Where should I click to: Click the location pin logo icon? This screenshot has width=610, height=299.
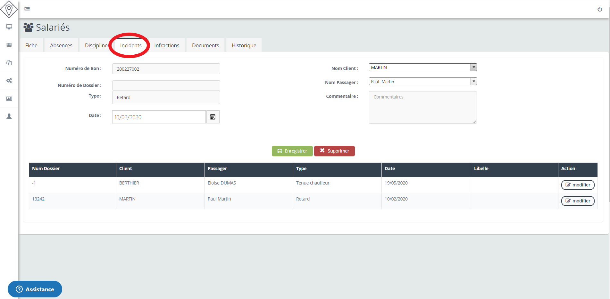tap(9, 9)
